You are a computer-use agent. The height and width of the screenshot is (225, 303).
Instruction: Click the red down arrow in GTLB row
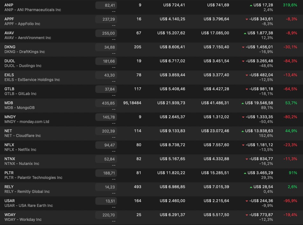point(247,89)
